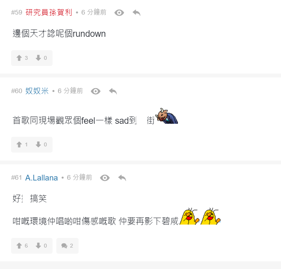Expand the 2 replies on post #61
Screen dimensions: 281x269
67,246
